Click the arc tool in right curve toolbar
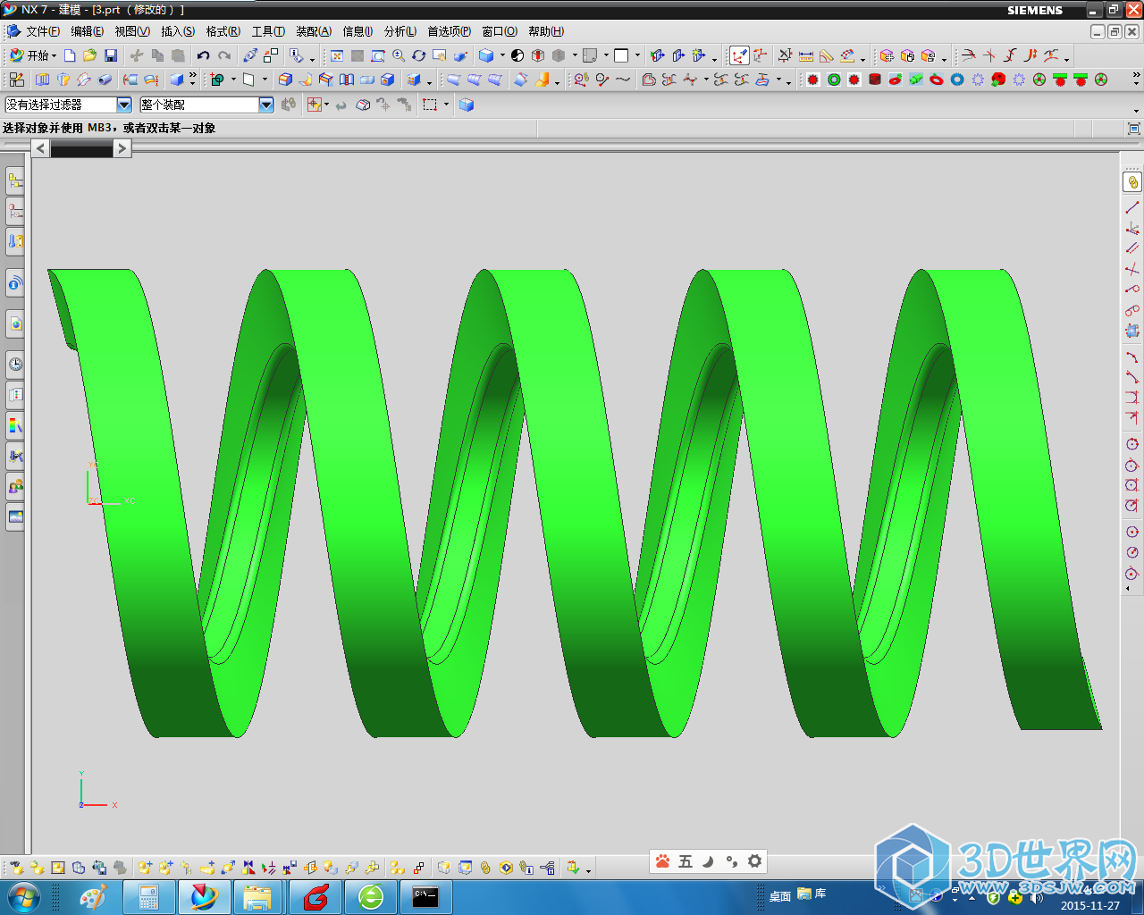This screenshot has width=1144, height=915. tap(1132, 357)
